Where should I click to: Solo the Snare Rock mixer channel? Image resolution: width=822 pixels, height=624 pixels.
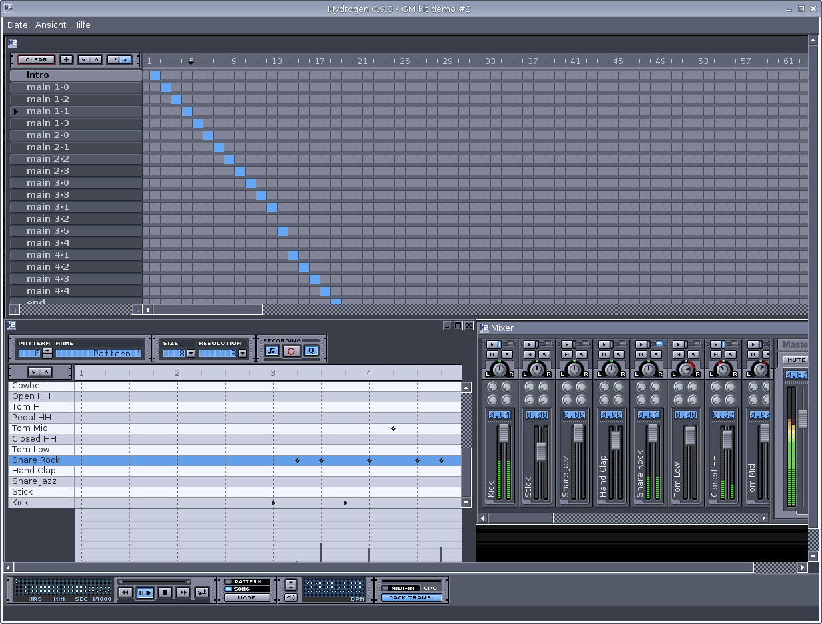point(656,354)
